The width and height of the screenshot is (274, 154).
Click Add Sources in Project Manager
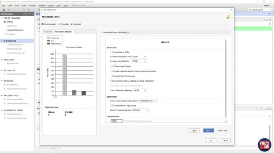12,26
